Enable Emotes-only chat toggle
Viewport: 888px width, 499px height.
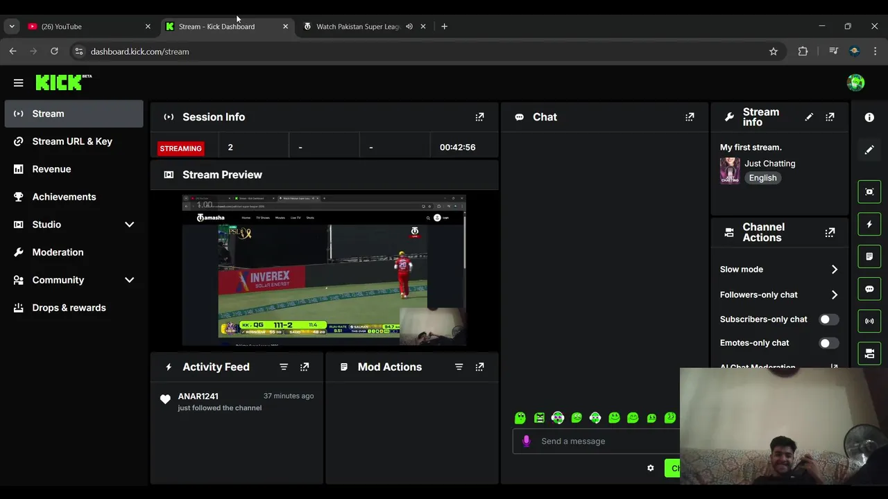[x=828, y=343]
